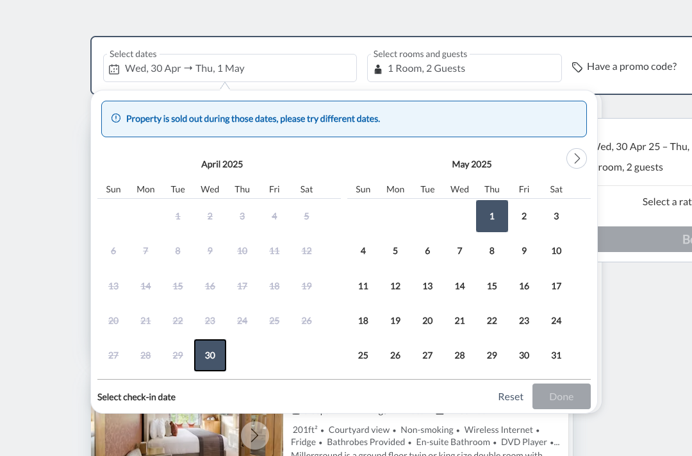692x456 pixels.
Task: Click the guest icon in rooms field
Action: pos(377,68)
